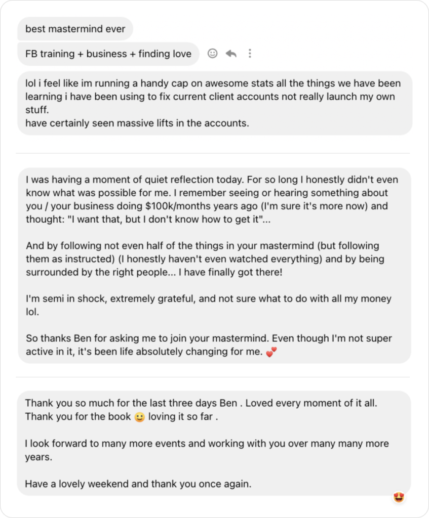Click the smiley emoji after "Thank you for the book"
Screen dimensions: 429x518
(140, 417)
